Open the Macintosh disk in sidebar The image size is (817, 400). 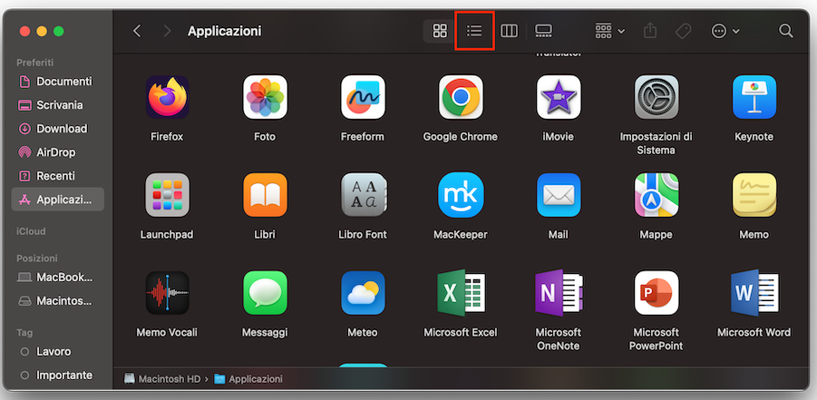pos(57,301)
